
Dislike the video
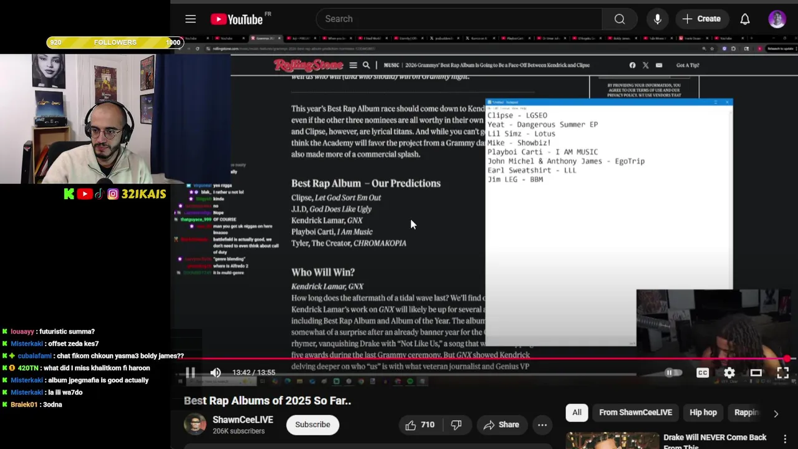456,425
